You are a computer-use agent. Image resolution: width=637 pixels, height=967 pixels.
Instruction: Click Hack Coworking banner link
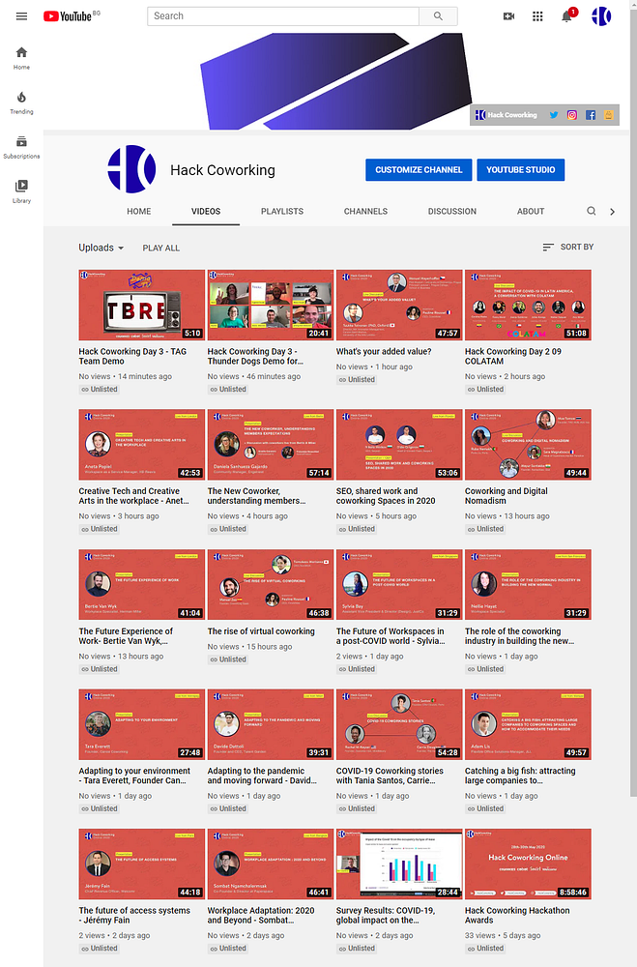tap(507, 115)
